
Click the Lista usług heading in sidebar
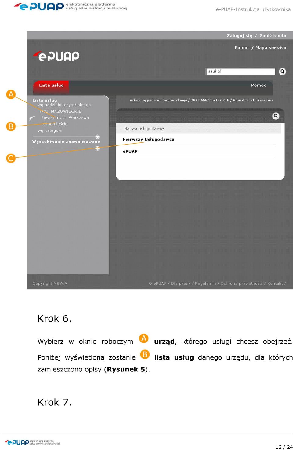(x=45, y=100)
